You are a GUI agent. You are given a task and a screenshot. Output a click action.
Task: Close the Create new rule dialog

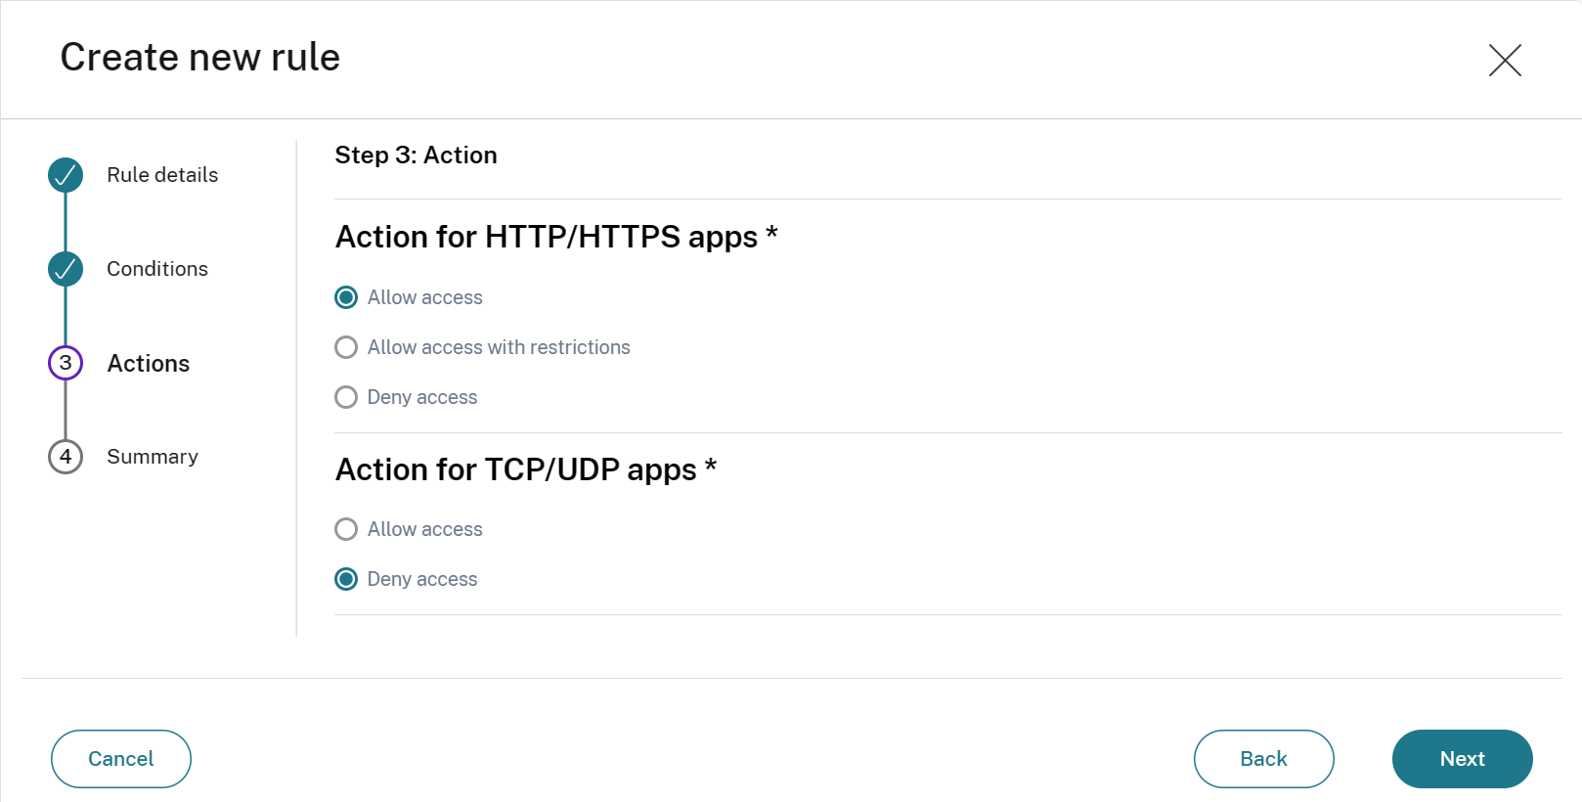[x=1505, y=60]
